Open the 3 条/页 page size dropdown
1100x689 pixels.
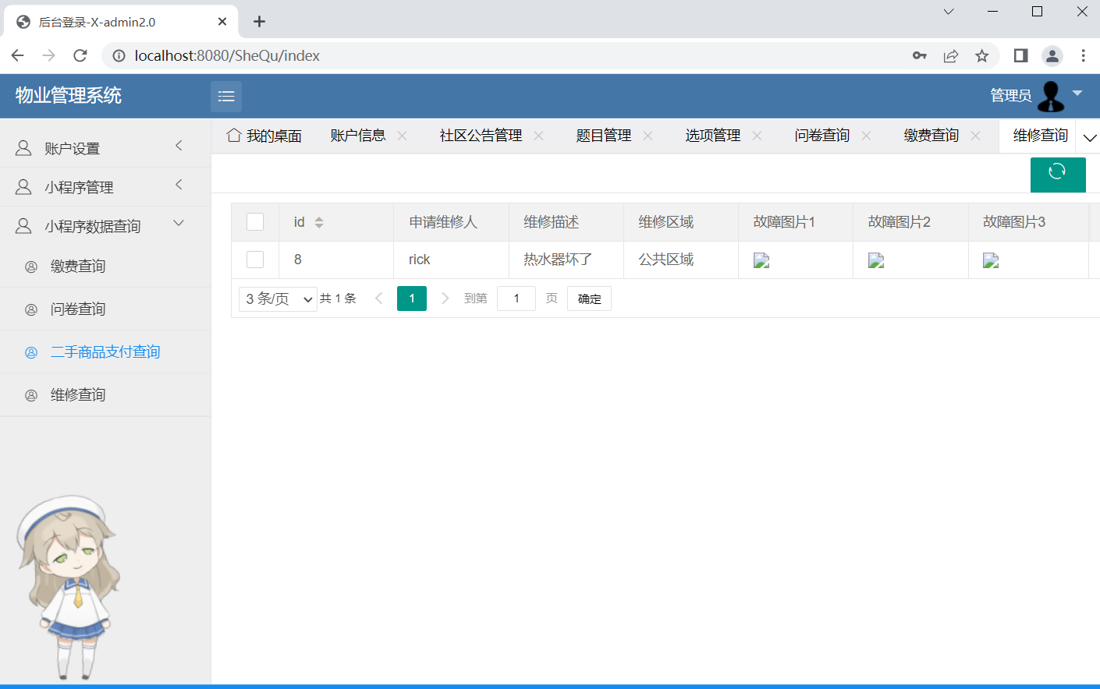pyautogui.click(x=278, y=299)
